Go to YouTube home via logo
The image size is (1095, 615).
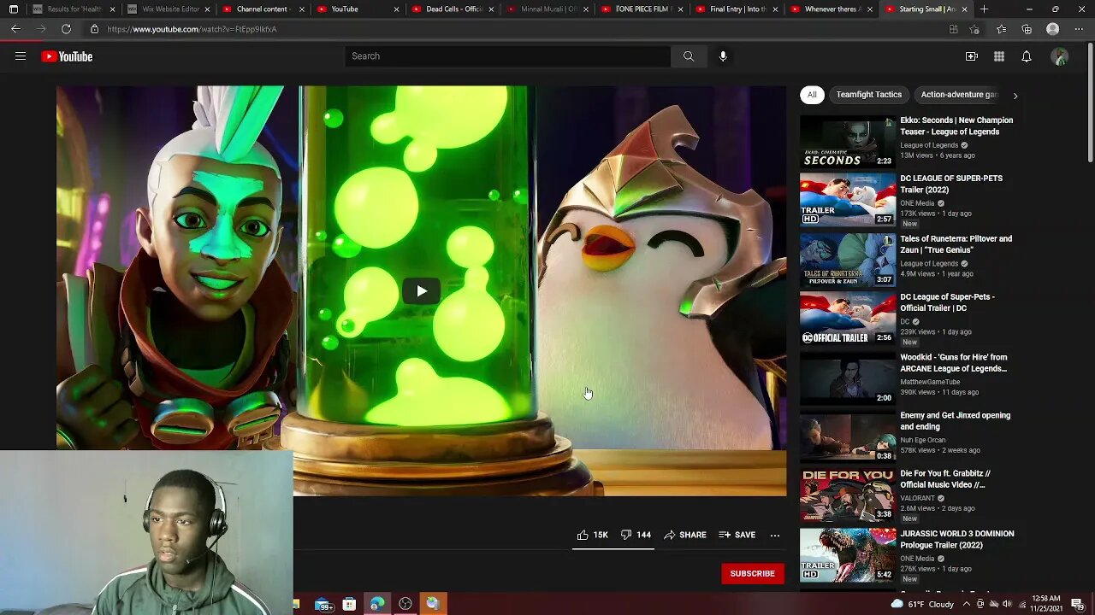click(67, 56)
